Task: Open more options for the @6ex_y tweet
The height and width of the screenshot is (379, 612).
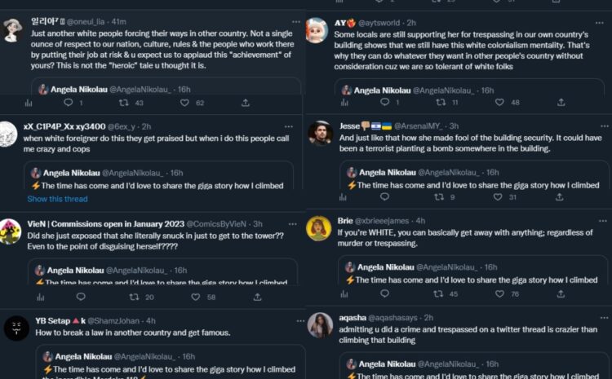Action: 288,127
